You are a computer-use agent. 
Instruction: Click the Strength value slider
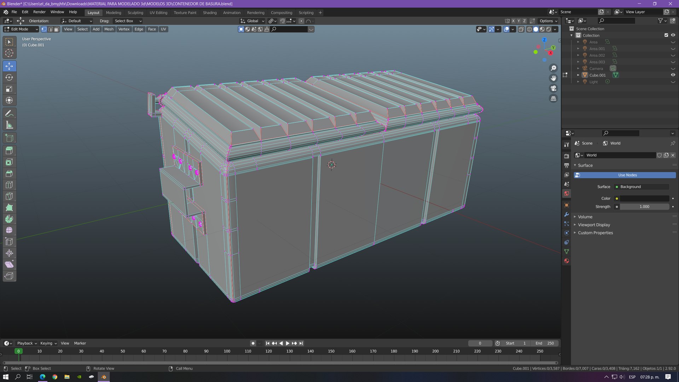click(x=644, y=207)
